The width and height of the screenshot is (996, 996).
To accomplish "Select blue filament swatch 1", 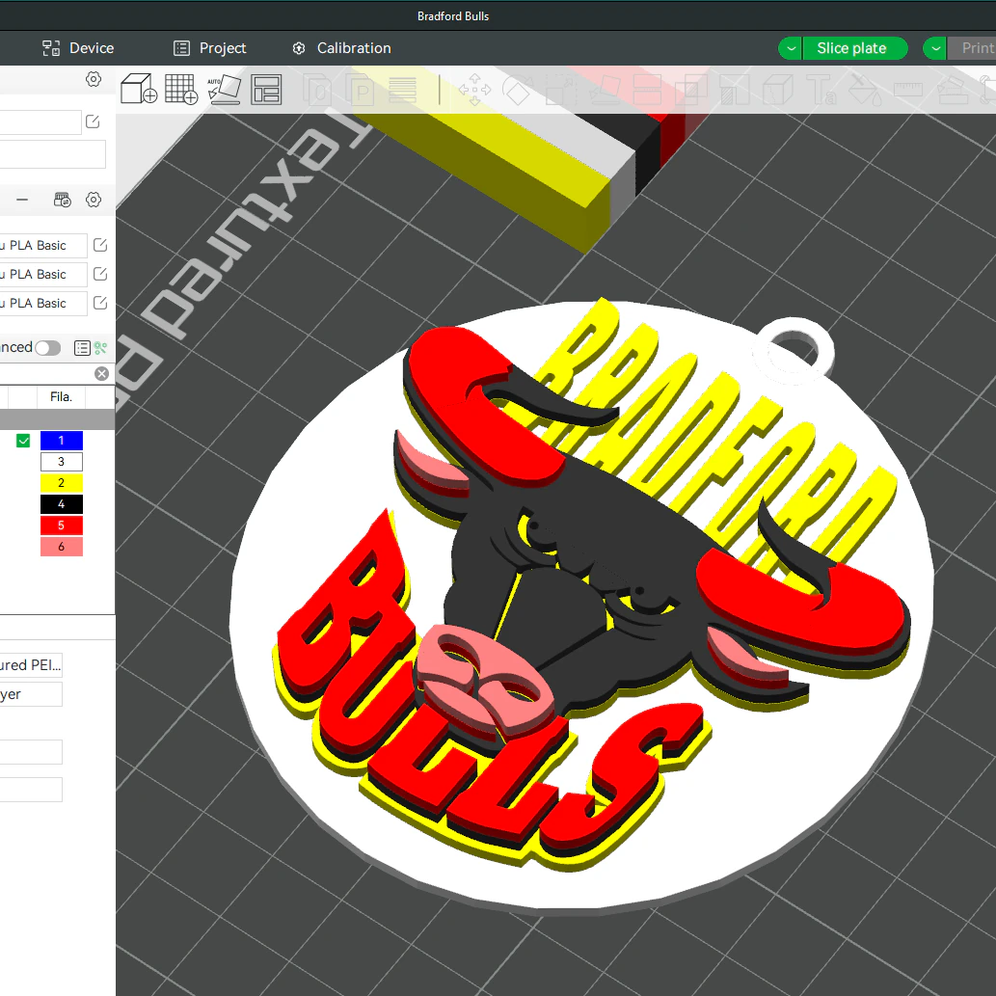I will (x=62, y=441).
